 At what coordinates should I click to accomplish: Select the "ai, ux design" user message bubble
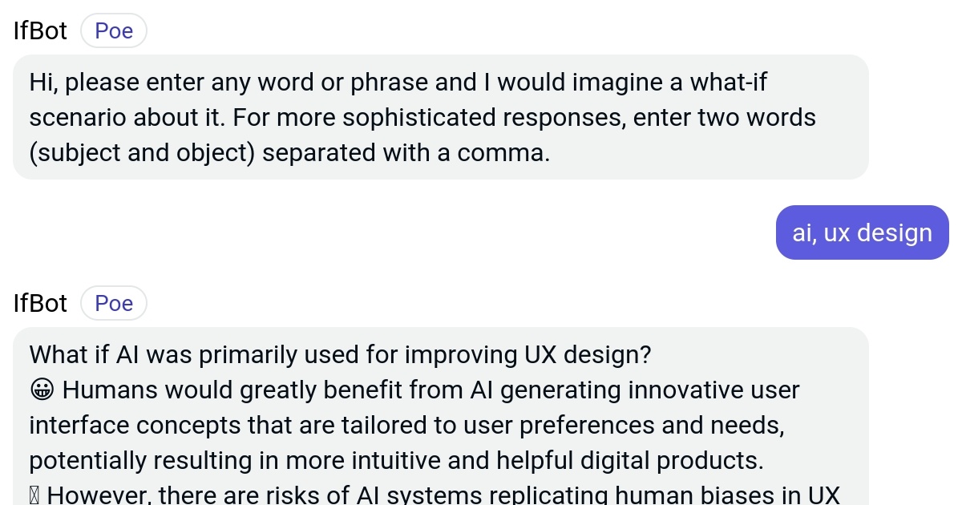point(862,232)
